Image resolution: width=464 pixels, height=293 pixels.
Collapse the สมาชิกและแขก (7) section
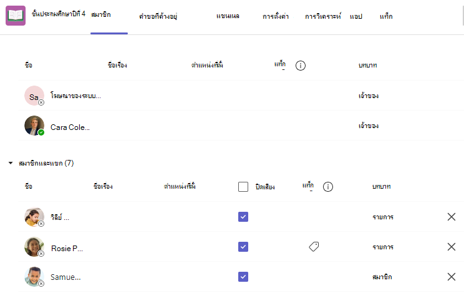coord(11,163)
